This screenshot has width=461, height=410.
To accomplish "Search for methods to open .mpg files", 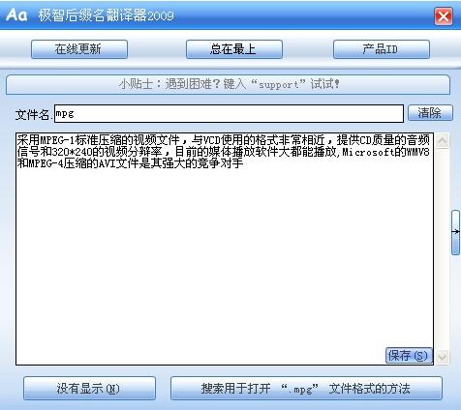I will point(306,389).
